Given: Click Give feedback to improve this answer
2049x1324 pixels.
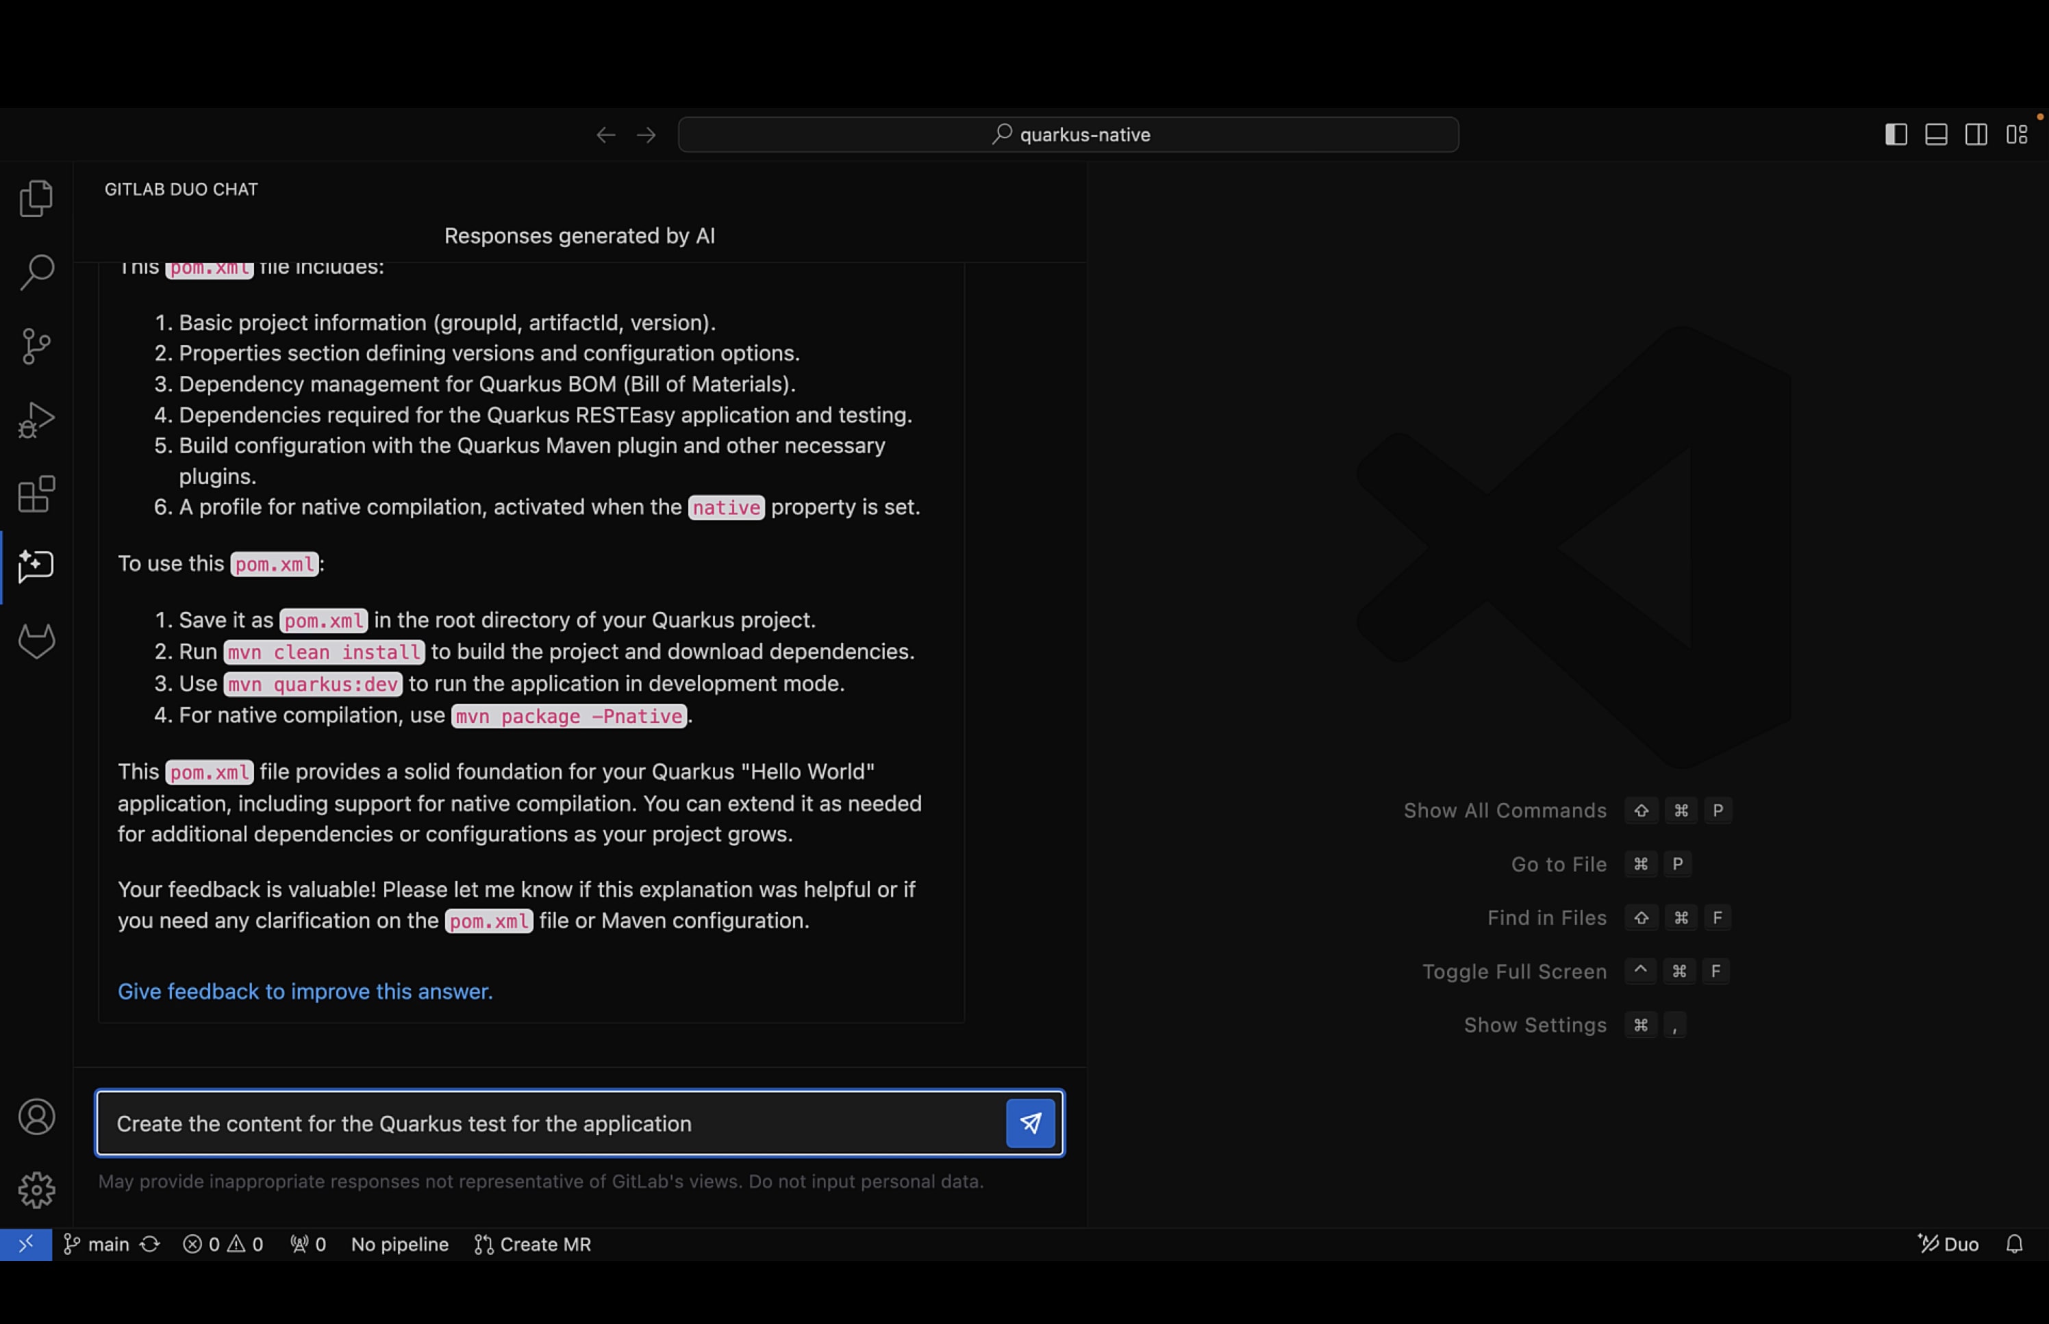Looking at the screenshot, I should (x=305, y=991).
